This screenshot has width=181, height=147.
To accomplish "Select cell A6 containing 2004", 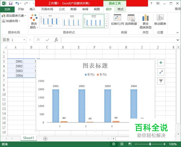I will click(16, 76).
